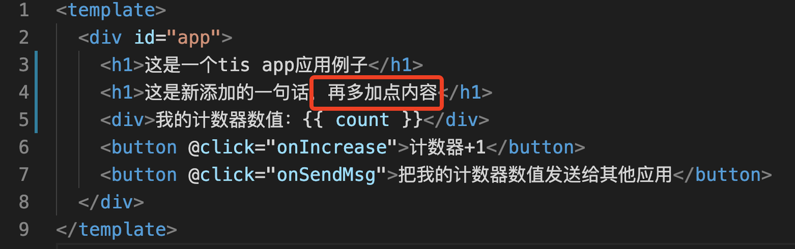The image size is (795, 249).
Task: Click the "app" id attribute value
Action: [x=194, y=37]
